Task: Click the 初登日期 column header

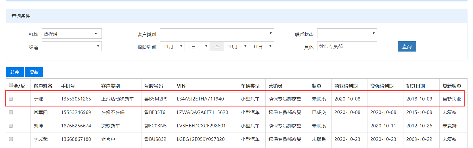Action: (415, 86)
